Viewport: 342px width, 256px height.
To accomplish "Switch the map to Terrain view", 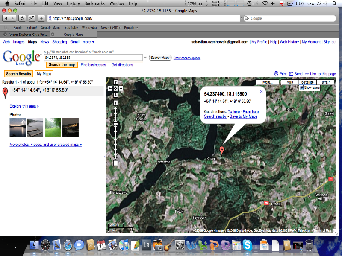I will pos(325,82).
